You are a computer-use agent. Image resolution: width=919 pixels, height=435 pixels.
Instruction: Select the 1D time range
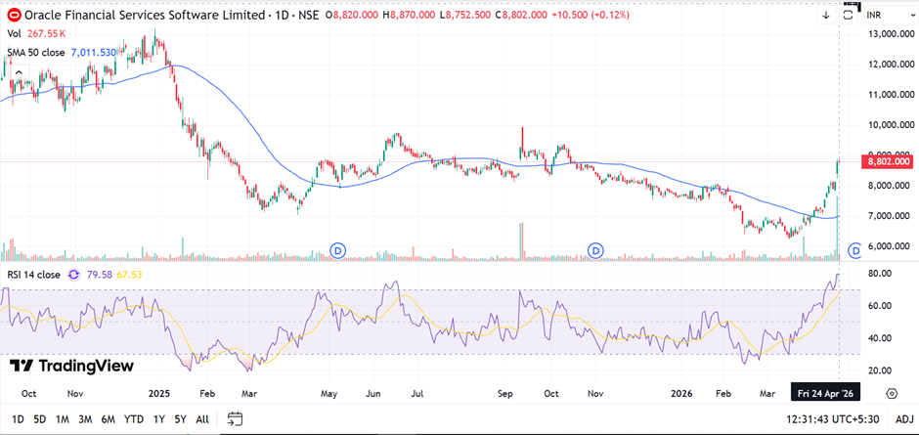[16, 419]
